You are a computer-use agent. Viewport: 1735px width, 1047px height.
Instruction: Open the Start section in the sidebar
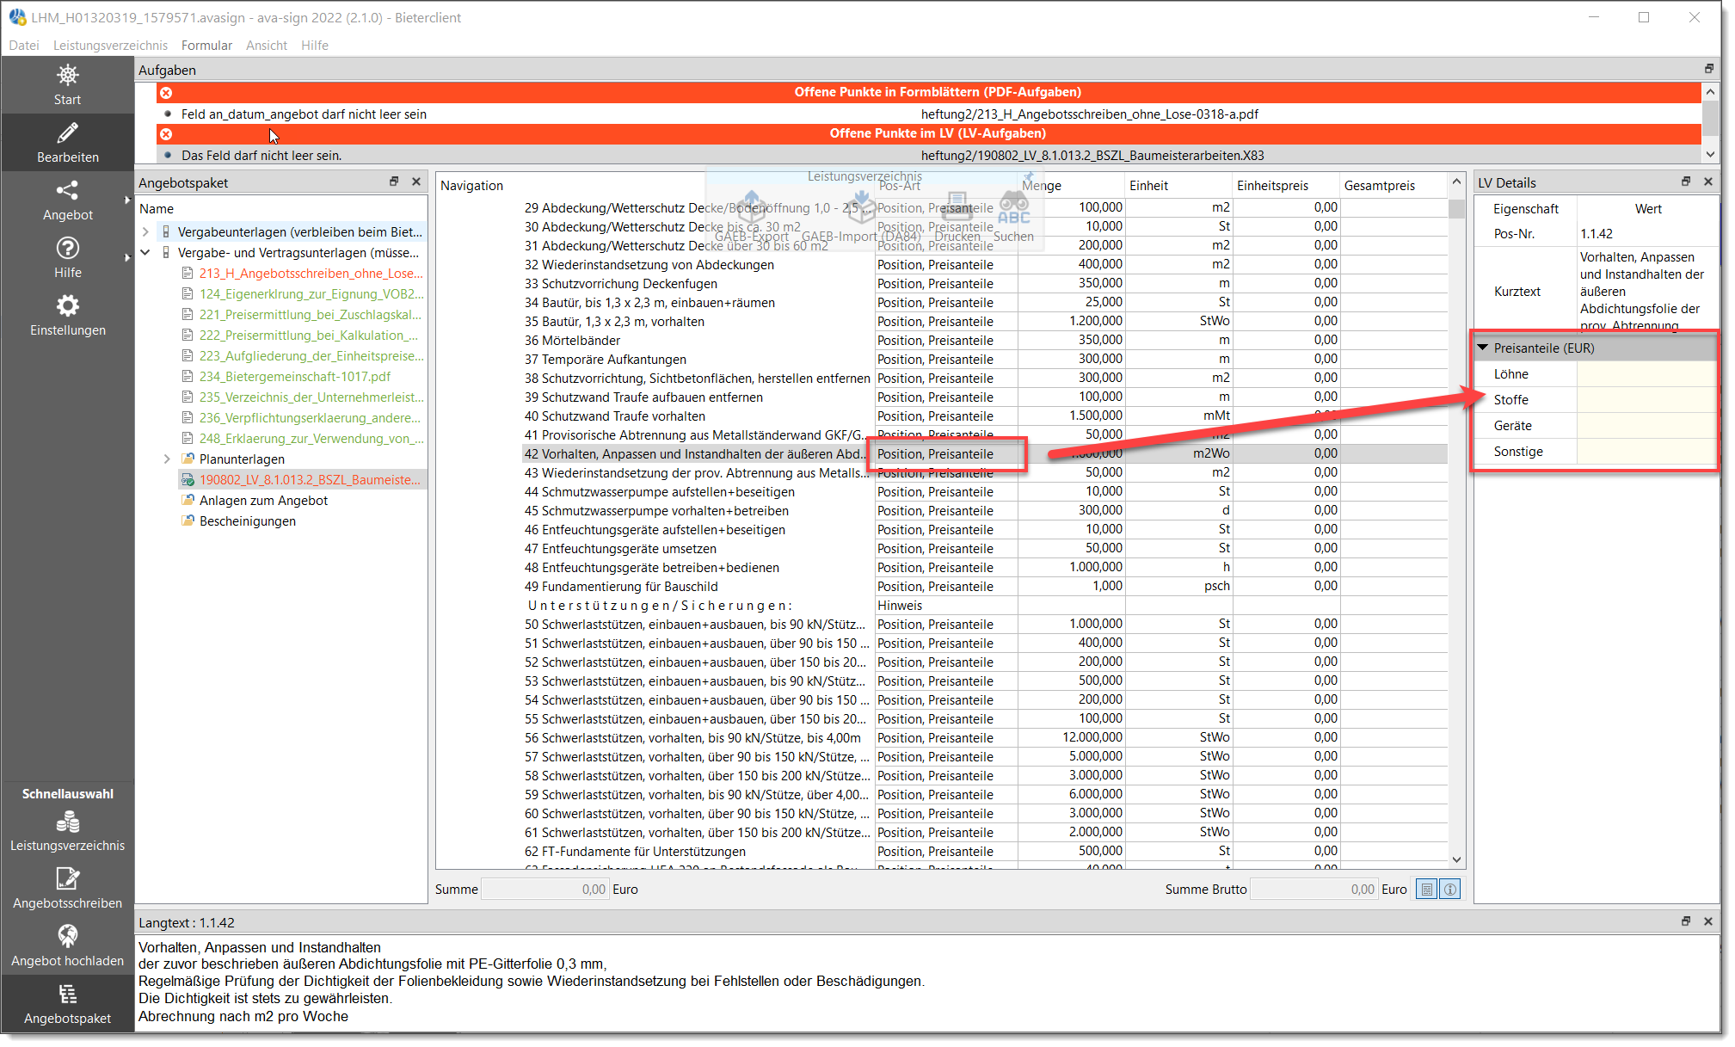(x=67, y=84)
